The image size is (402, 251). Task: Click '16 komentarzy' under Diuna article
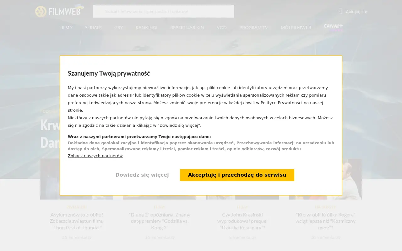coord(160,238)
